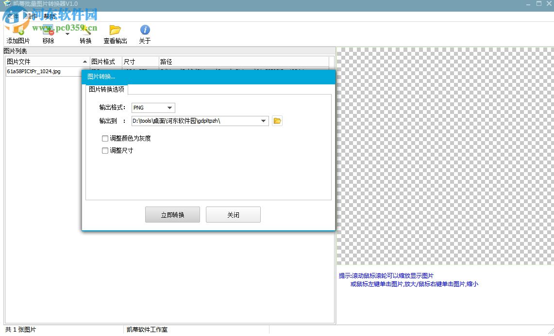The image size is (554, 336).
Task: Open the 操作 menu
Action: click(31, 16)
